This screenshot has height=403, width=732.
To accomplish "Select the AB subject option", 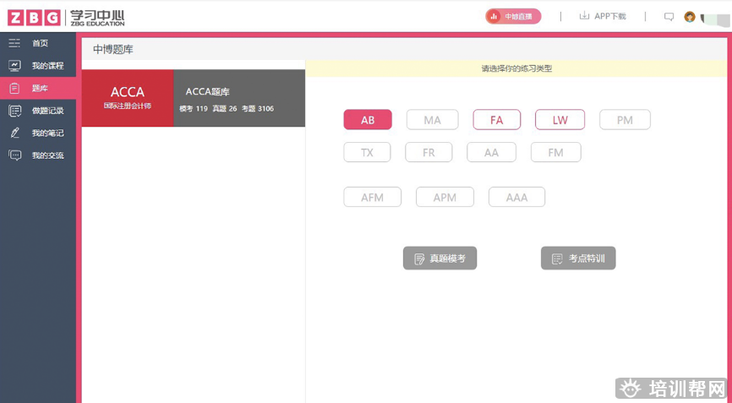I will click(368, 120).
